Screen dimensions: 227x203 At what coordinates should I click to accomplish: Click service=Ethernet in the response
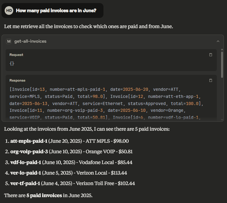point(103,104)
